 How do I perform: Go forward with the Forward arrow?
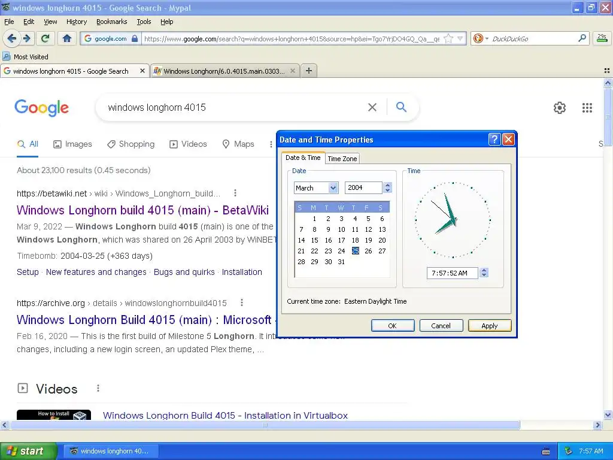26,38
